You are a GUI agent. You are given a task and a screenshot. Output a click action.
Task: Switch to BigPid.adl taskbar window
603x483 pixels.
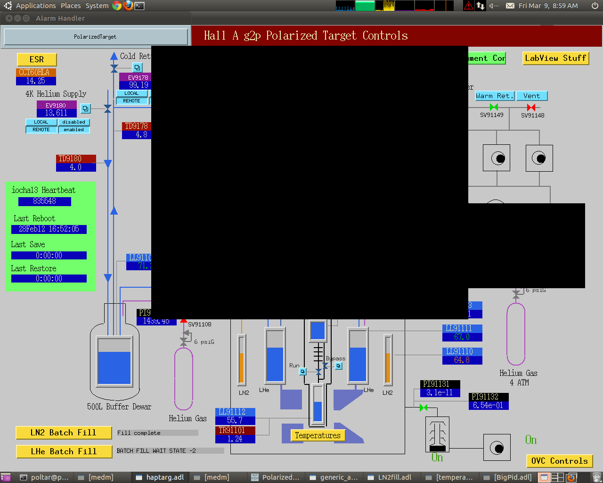507,477
